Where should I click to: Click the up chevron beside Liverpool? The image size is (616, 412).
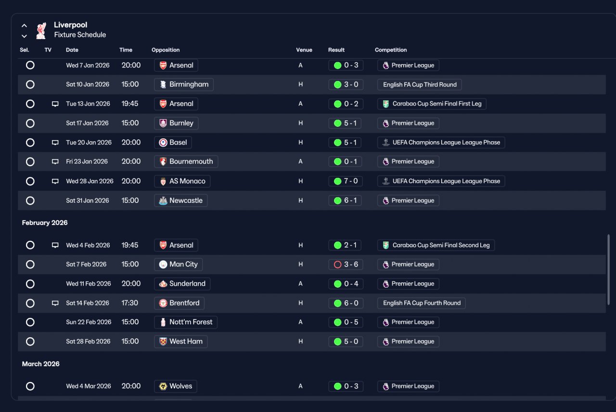24,26
